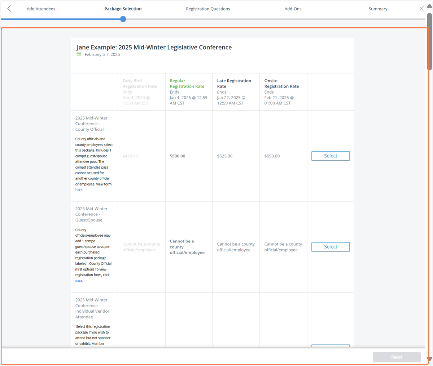Click the $525.00 late registration price
Screen dimensions: 433x366
pyautogui.click(x=225, y=156)
